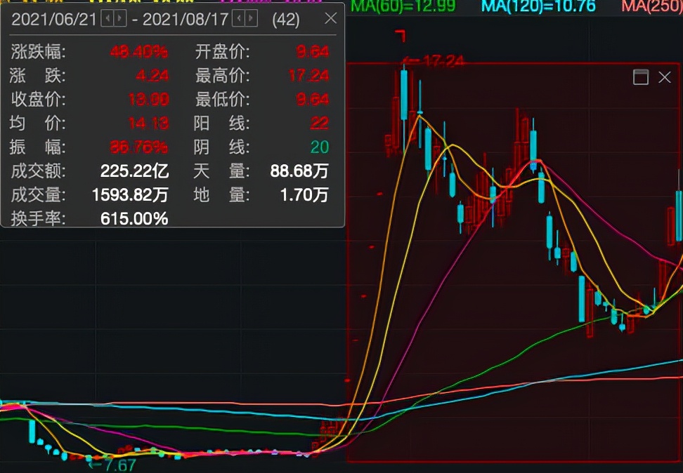
Task: Step the end date 2021/08/17 backward
Action: [238, 19]
